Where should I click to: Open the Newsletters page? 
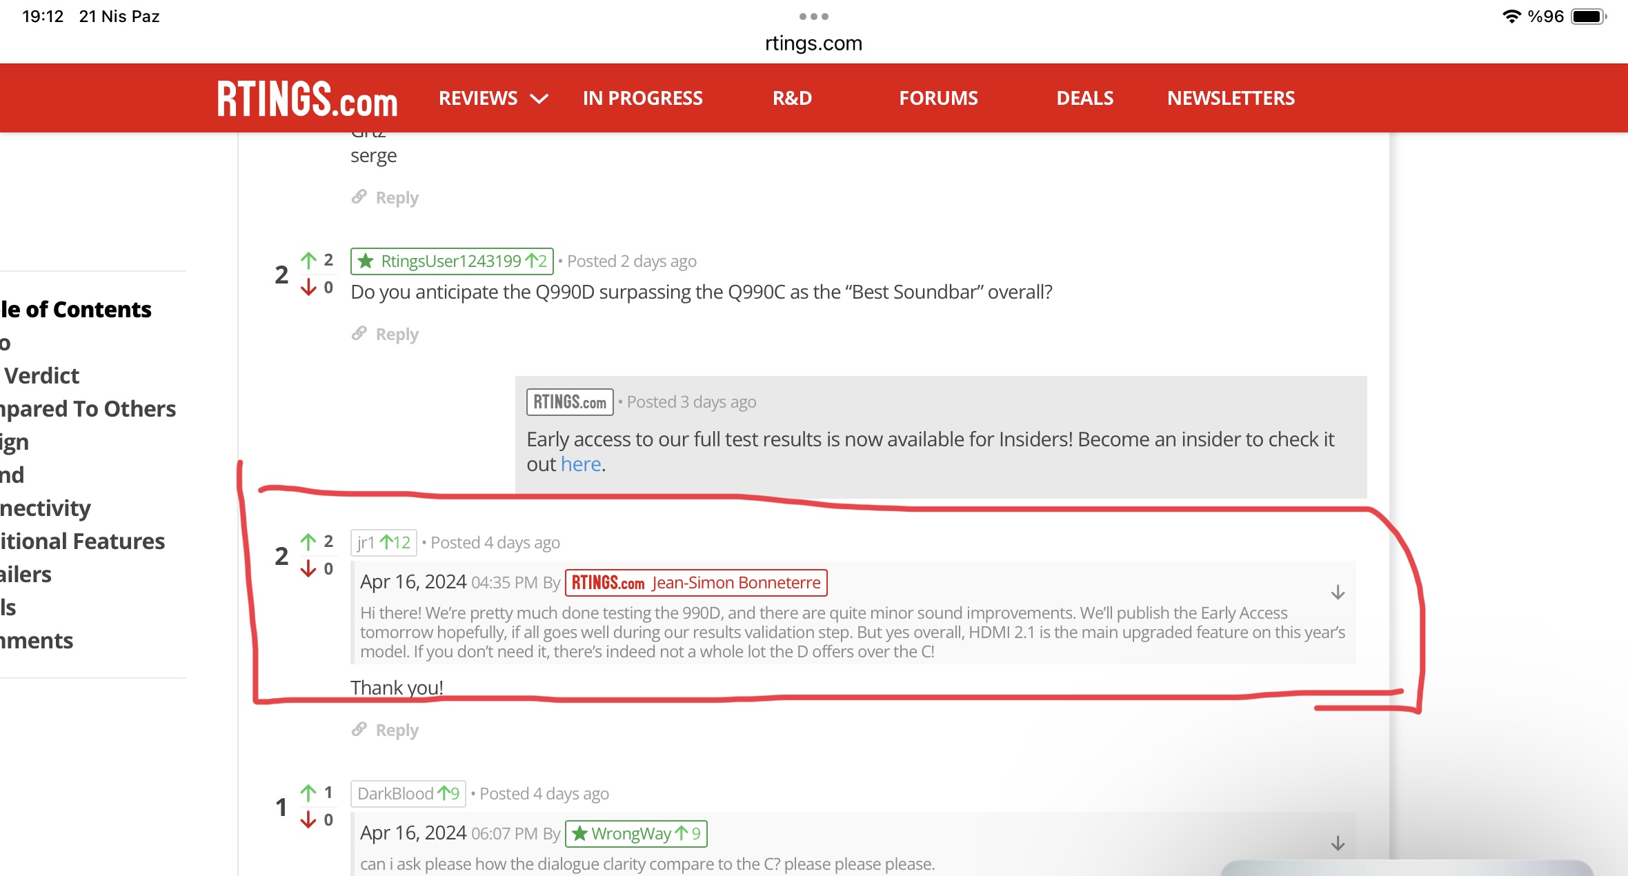click(x=1231, y=99)
